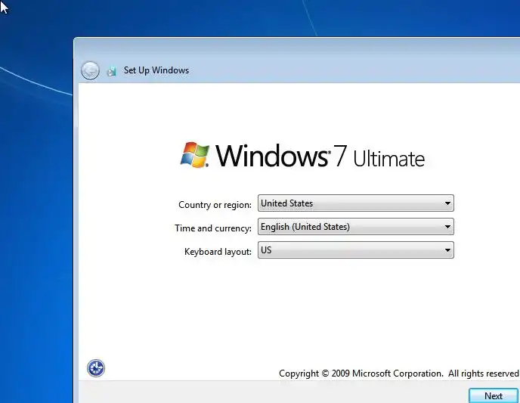The image size is (520, 403).
Task: Click the Set Up Windows title text
Action: [156, 70]
